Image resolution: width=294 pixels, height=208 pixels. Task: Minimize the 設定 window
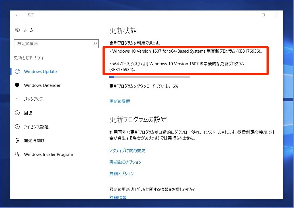250,15
